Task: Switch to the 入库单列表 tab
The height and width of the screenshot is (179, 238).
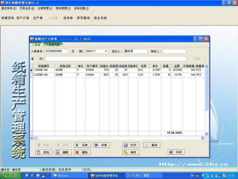Action: click(x=53, y=45)
